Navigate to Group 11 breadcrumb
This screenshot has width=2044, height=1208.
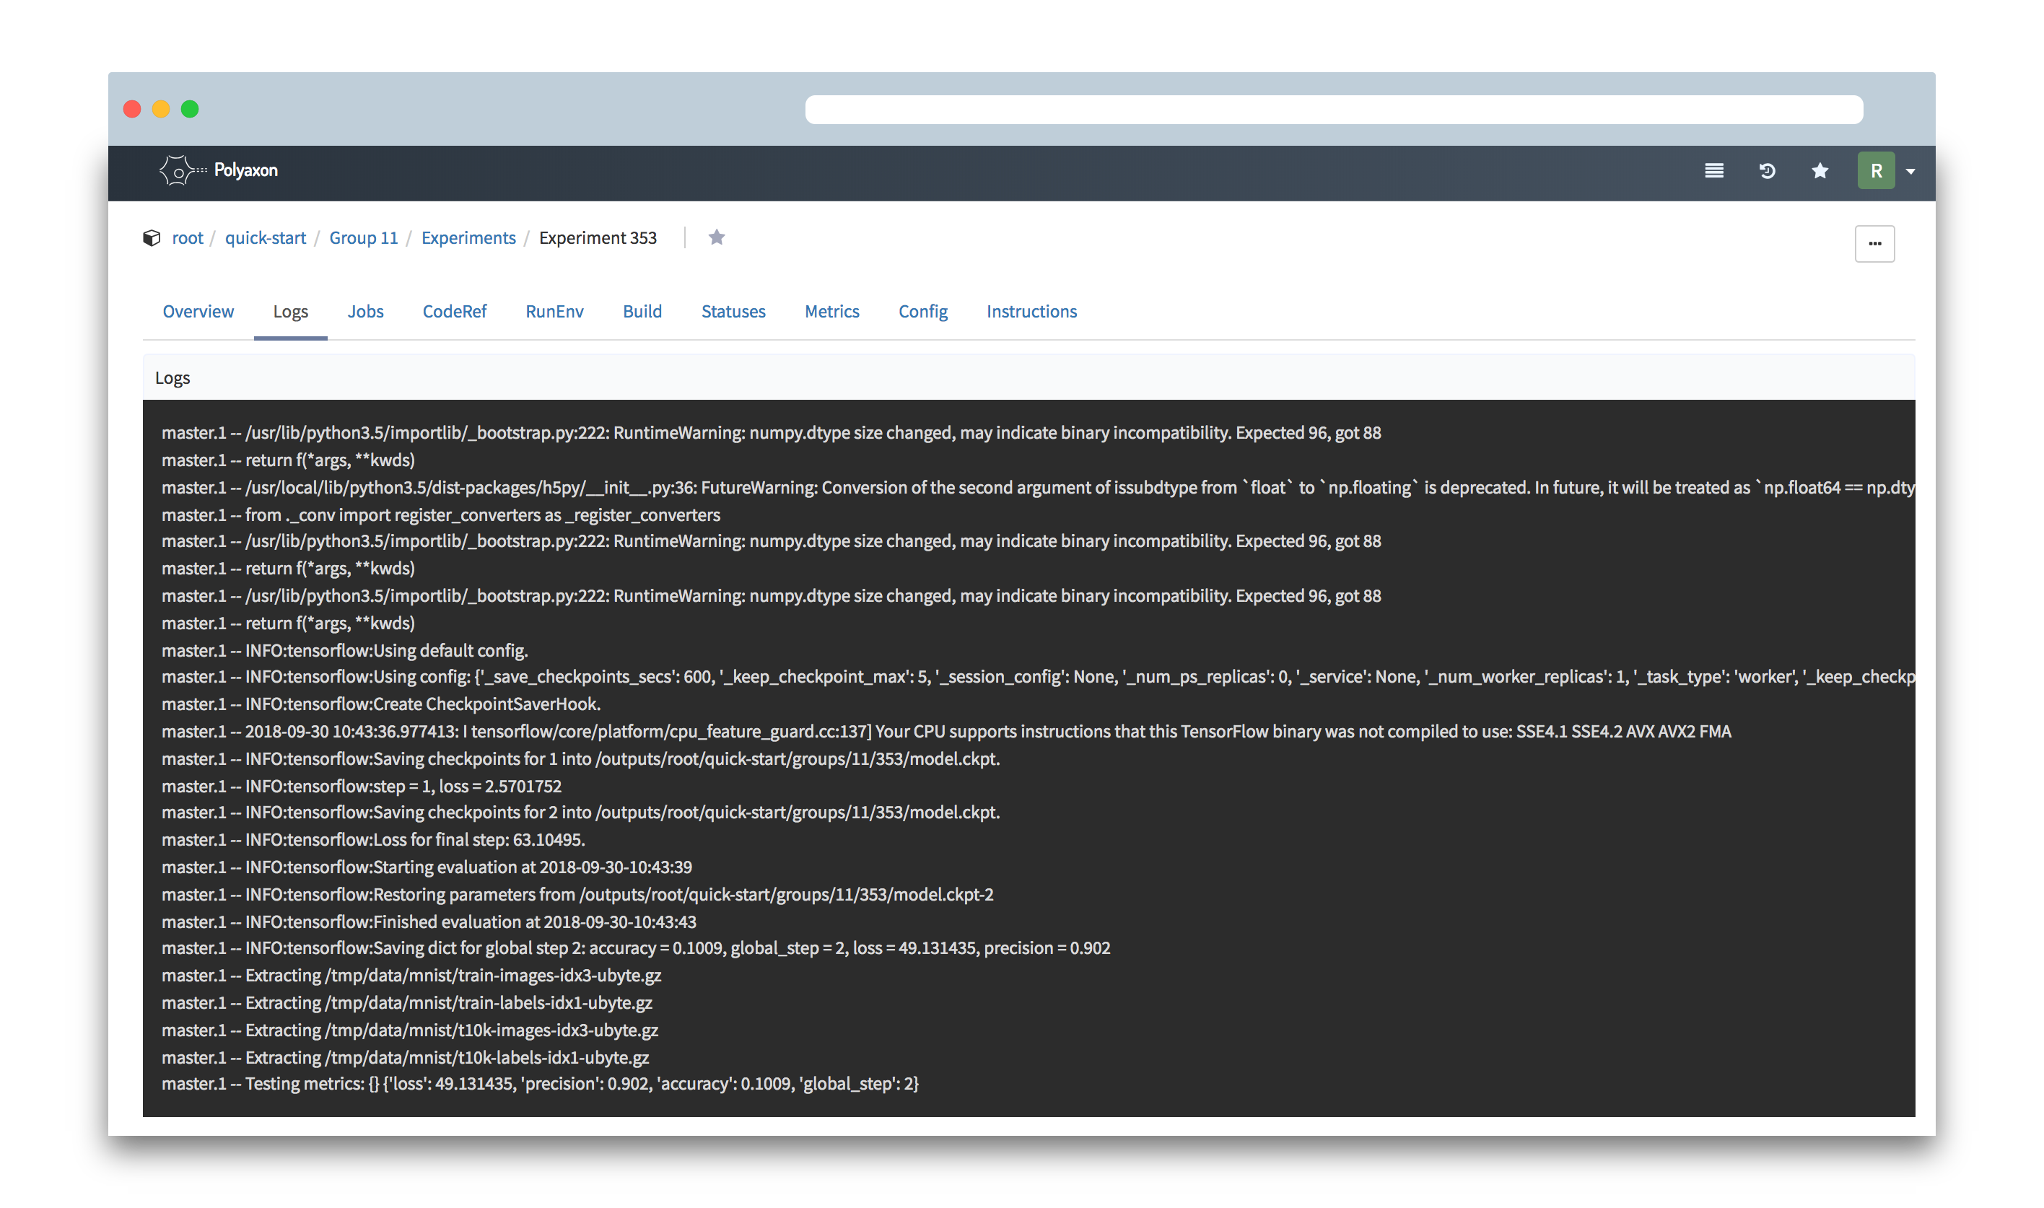click(363, 237)
